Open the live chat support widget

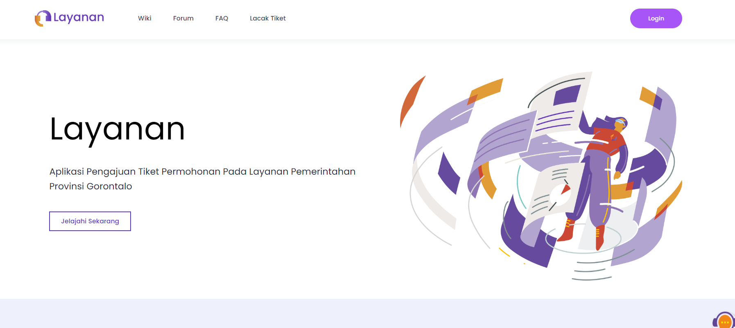[x=724, y=321]
